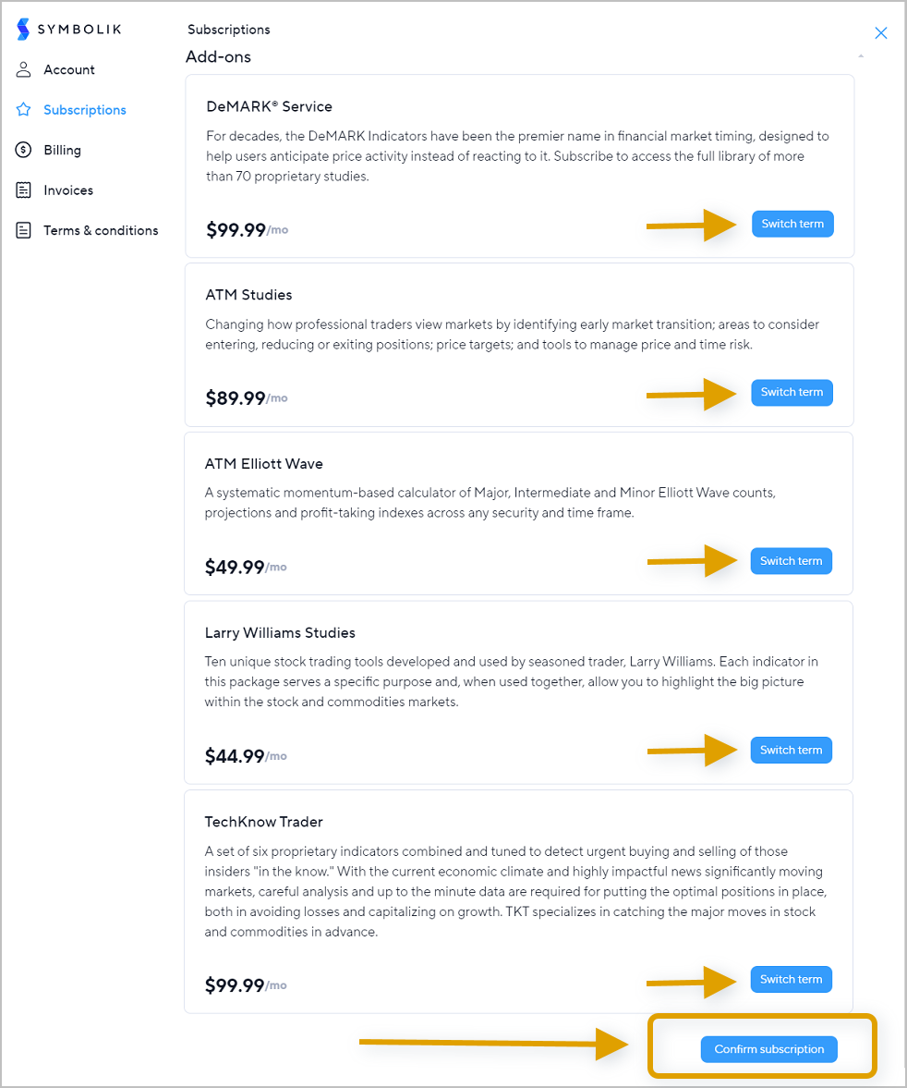View Terms & conditions
Image resolution: width=907 pixels, height=1088 pixels.
pos(101,230)
